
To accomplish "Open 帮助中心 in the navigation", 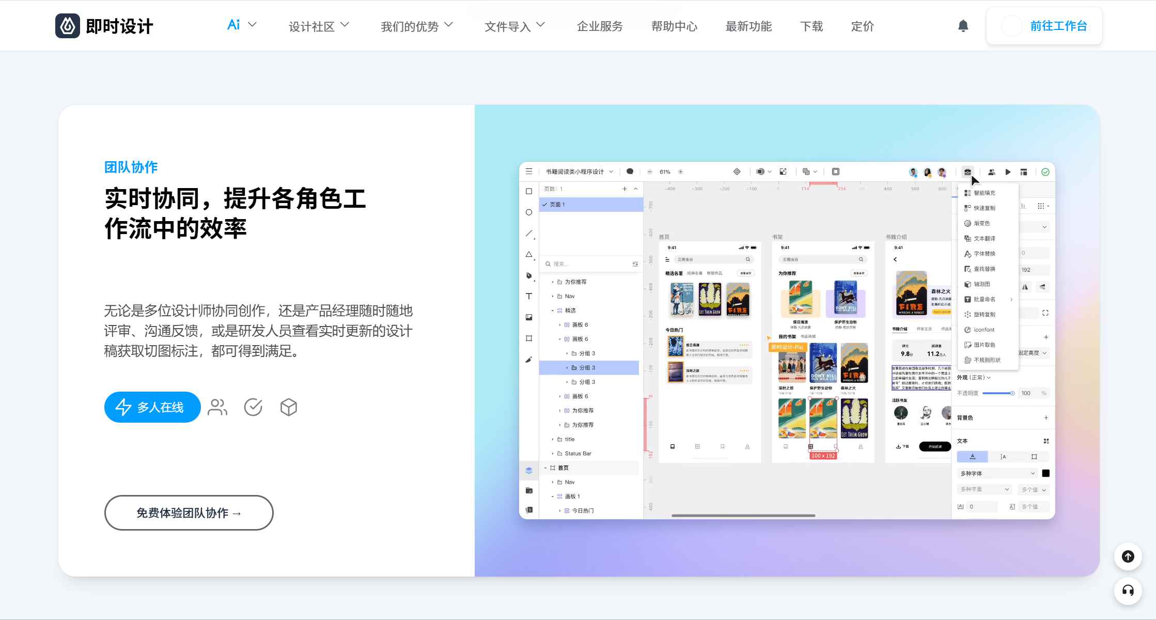I will click(x=674, y=26).
